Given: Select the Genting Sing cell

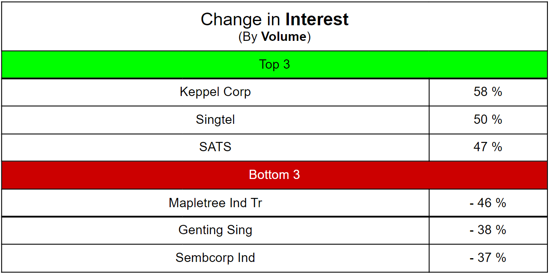Looking at the screenshot, I should [216, 230].
